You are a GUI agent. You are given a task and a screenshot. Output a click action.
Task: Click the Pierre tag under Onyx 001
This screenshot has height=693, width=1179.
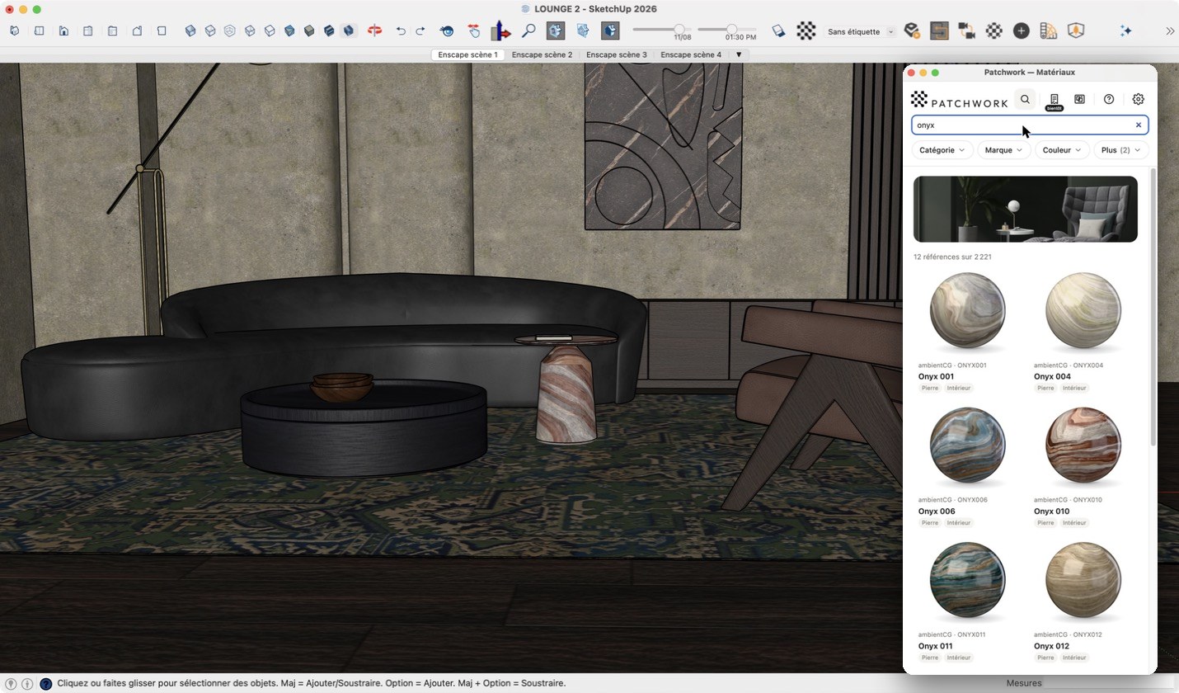930,388
